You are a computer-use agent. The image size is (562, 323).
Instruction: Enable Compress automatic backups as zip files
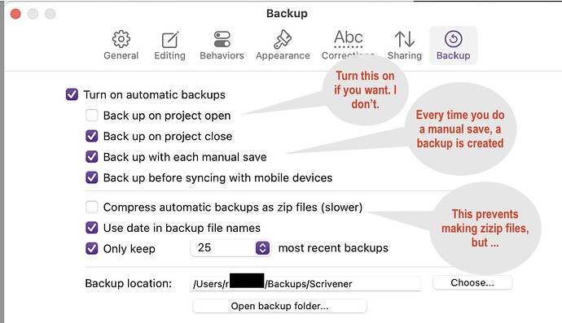92,207
